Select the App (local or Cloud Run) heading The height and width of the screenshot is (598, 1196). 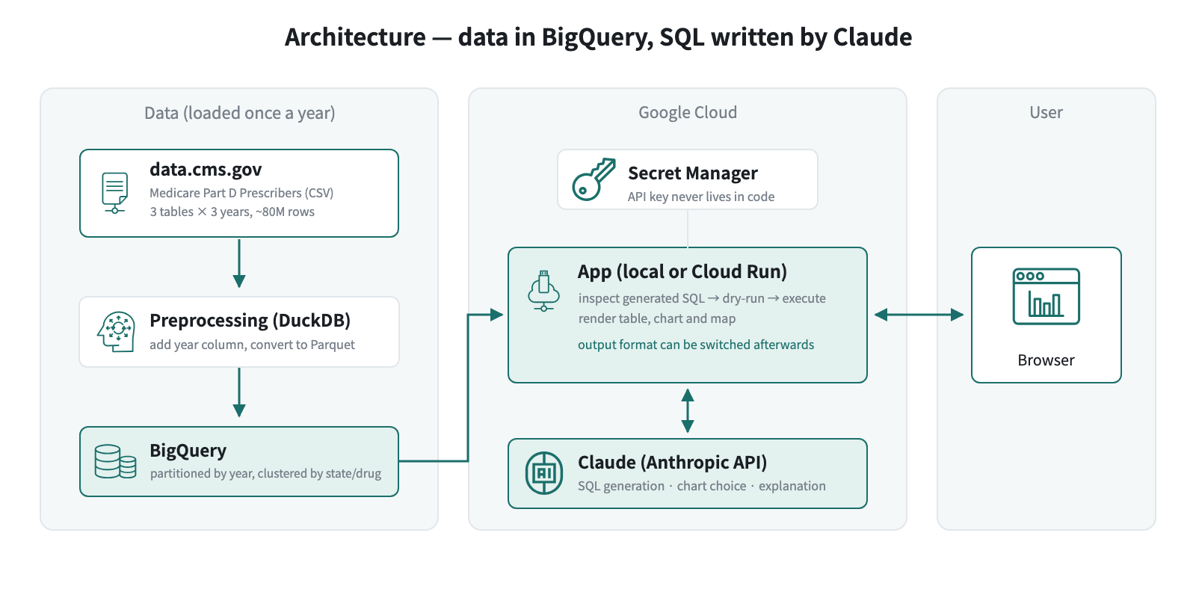tap(682, 271)
